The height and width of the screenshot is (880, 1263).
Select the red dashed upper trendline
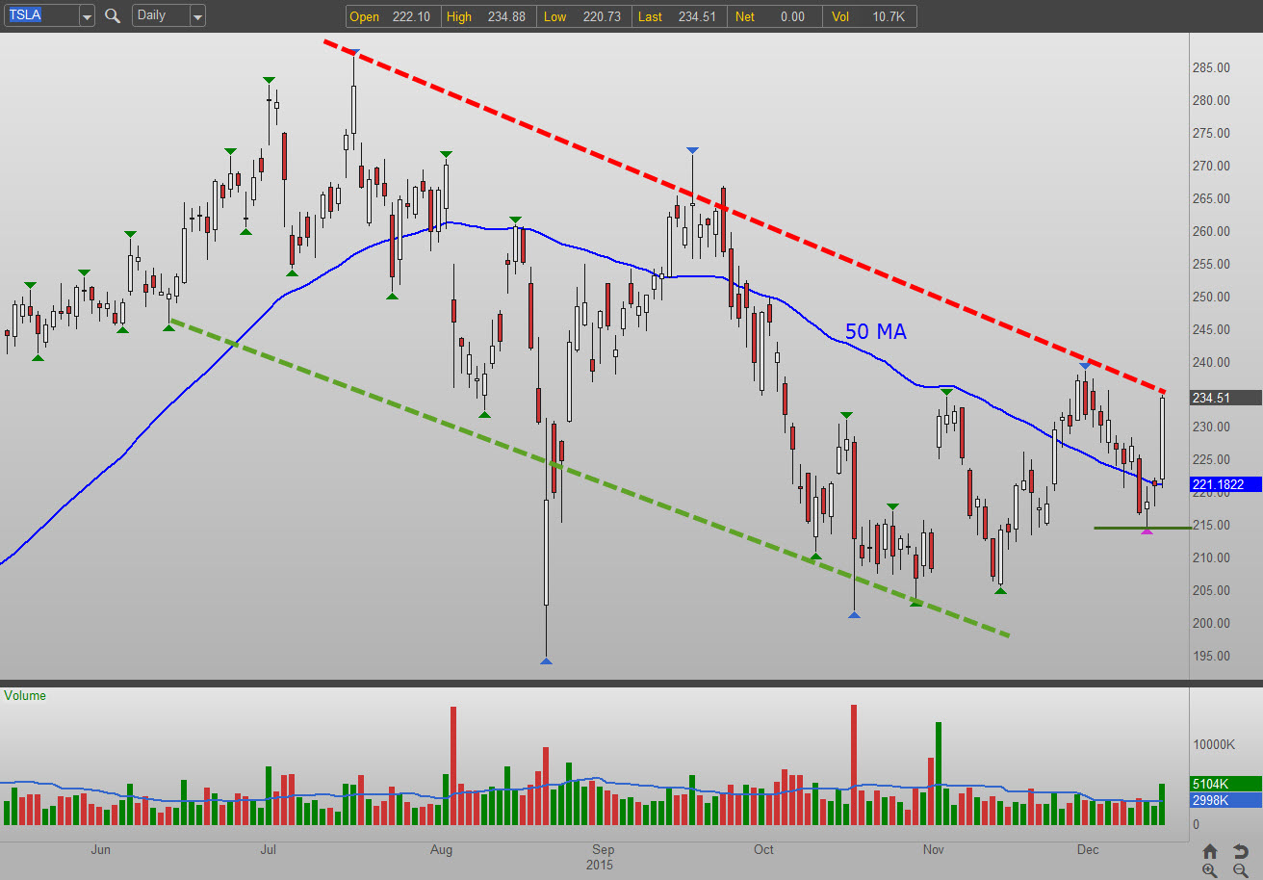point(744,217)
